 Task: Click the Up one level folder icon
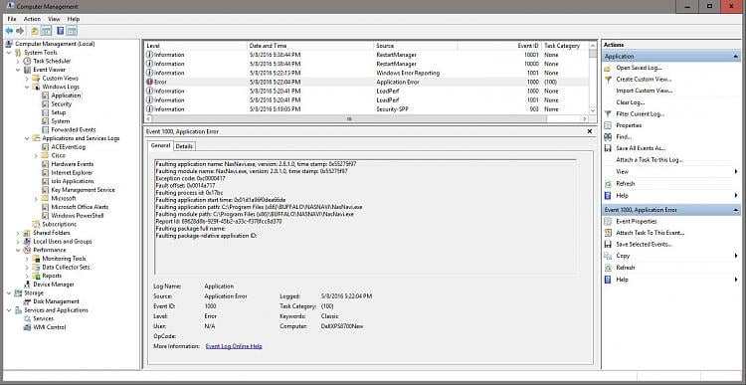click(35, 31)
